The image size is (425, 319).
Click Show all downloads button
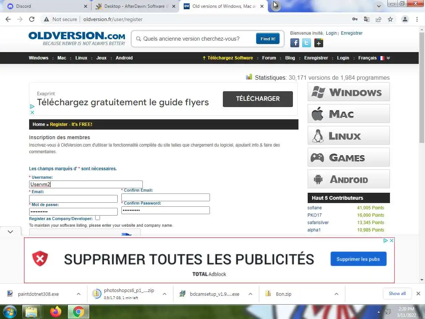coord(397,294)
